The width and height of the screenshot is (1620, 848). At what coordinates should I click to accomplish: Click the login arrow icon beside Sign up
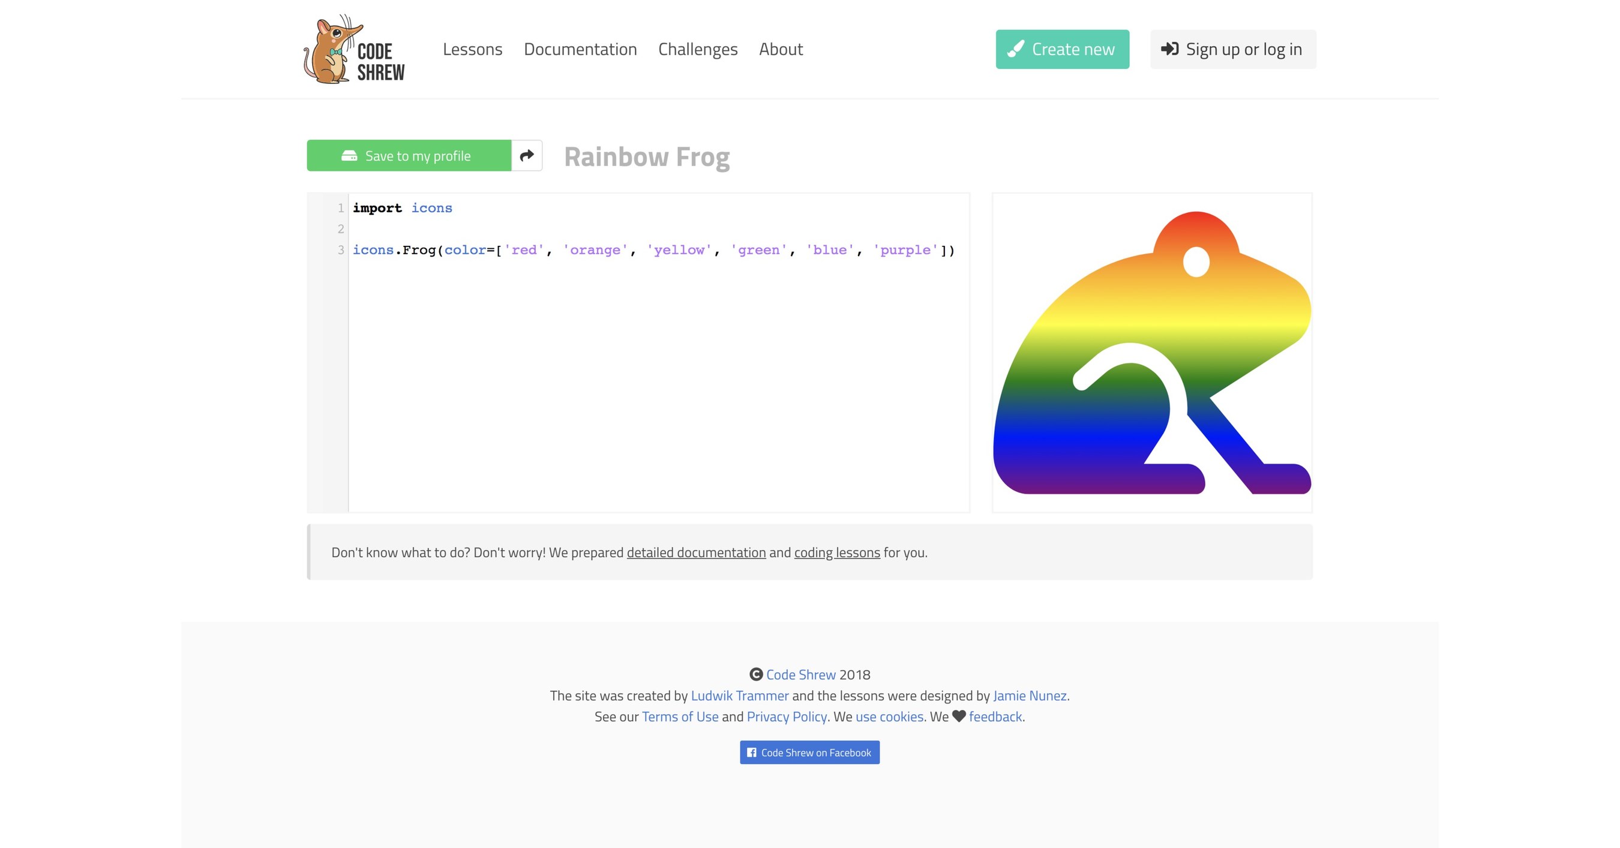[x=1171, y=49]
